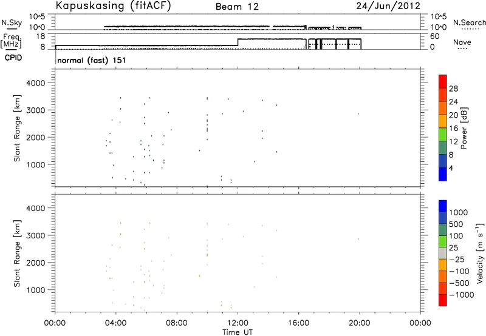
Task: Select the 18 tick on Freq axis
Action: tap(41, 36)
